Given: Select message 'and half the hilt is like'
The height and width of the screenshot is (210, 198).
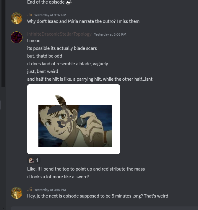Looking at the screenshot, I should 90,79.
